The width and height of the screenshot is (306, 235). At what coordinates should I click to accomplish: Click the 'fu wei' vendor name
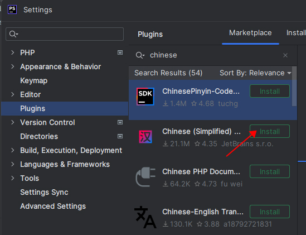(x=232, y=184)
